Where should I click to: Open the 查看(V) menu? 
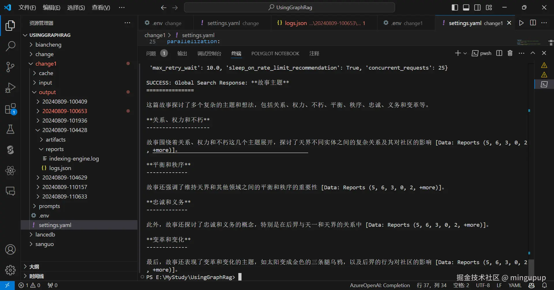coord(101,8)
